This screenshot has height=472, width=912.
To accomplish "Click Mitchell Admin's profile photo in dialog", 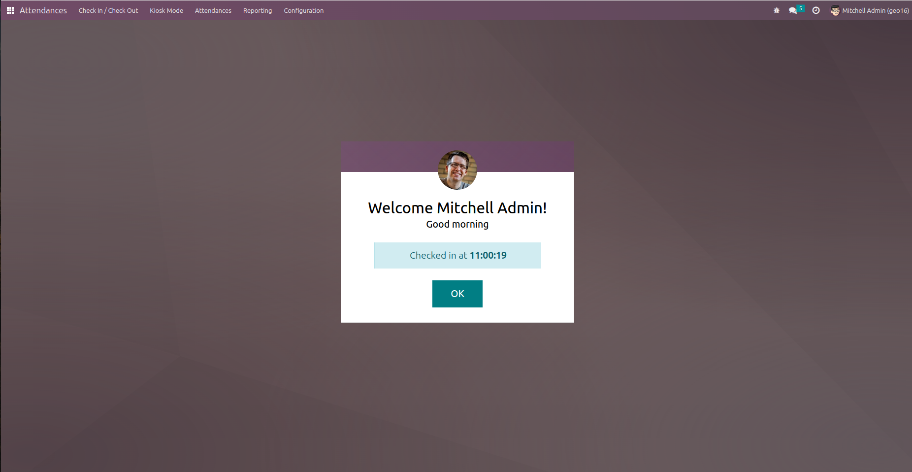I will pos(457,170).
